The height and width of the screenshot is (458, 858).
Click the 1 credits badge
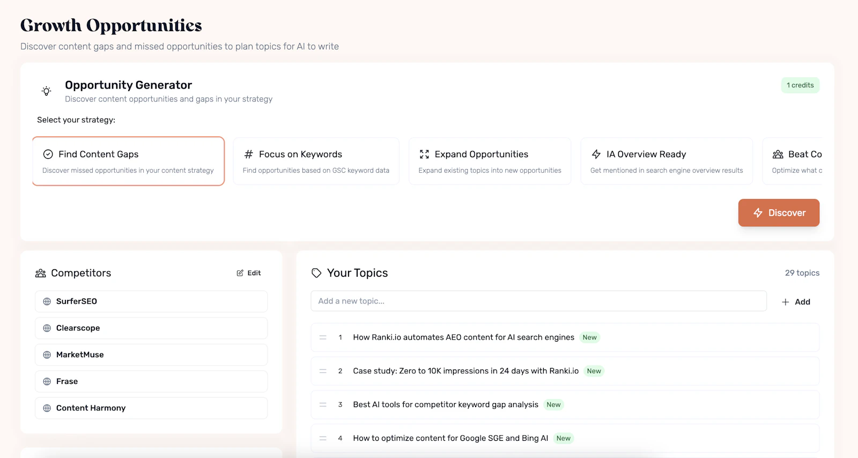800,85
